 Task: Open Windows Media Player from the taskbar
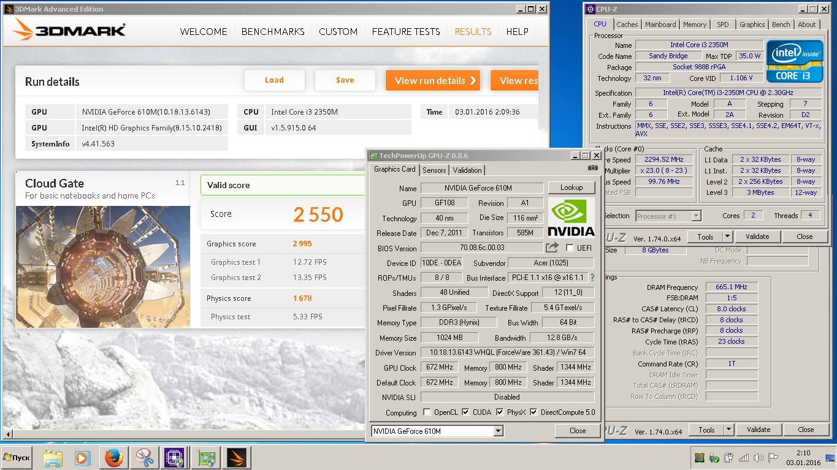[x=82, y=458]
